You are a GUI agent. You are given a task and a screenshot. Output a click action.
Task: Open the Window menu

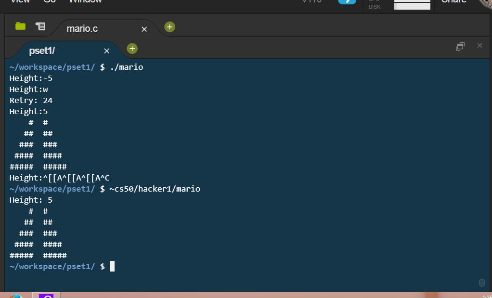pos(85,1)
